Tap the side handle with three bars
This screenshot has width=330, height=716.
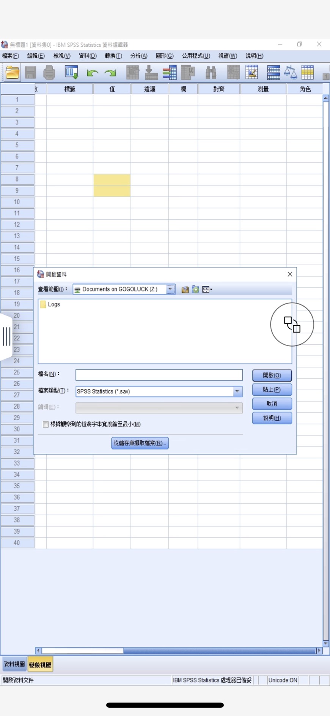click(6, 336)
